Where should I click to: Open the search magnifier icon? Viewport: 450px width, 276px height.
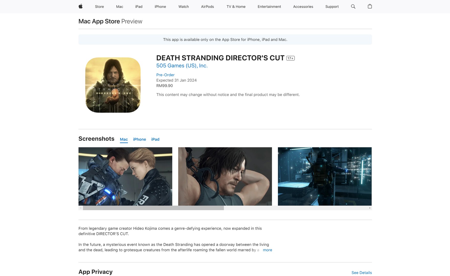tap(353, 6)
